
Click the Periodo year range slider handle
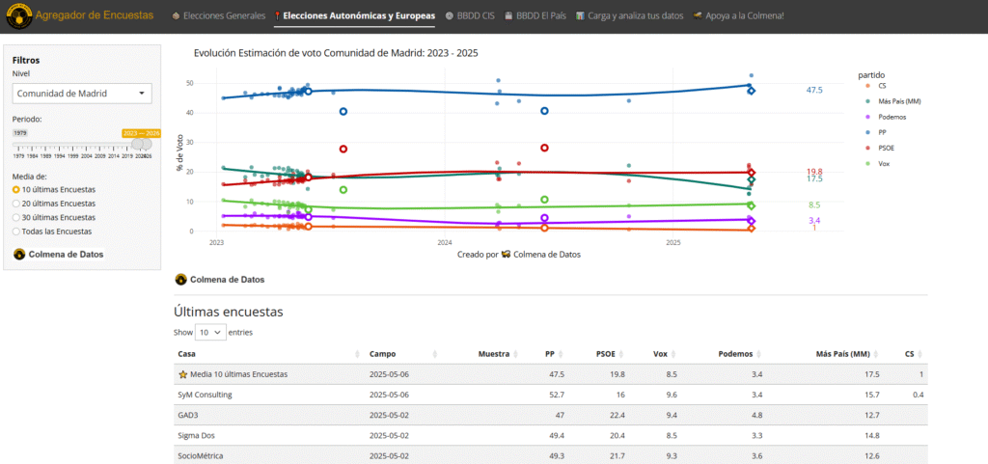[x=142, y=144]
